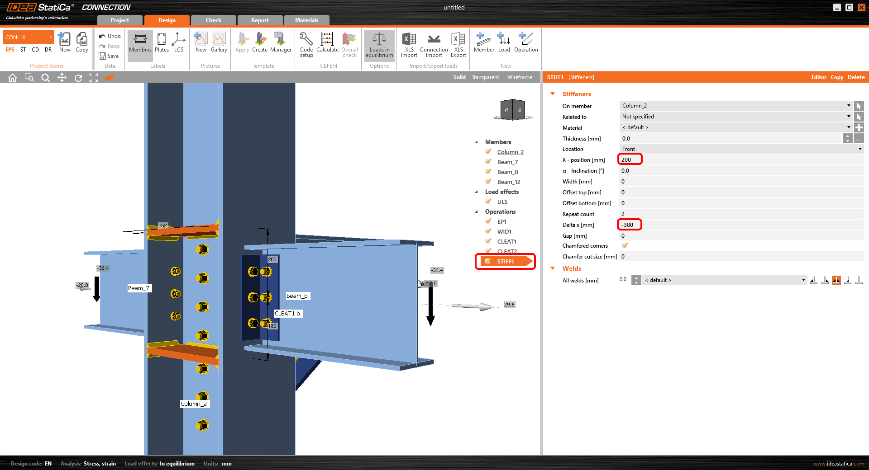Collapse the Stiffeners section
869x470 pixels.
click(x=553, y=94)
